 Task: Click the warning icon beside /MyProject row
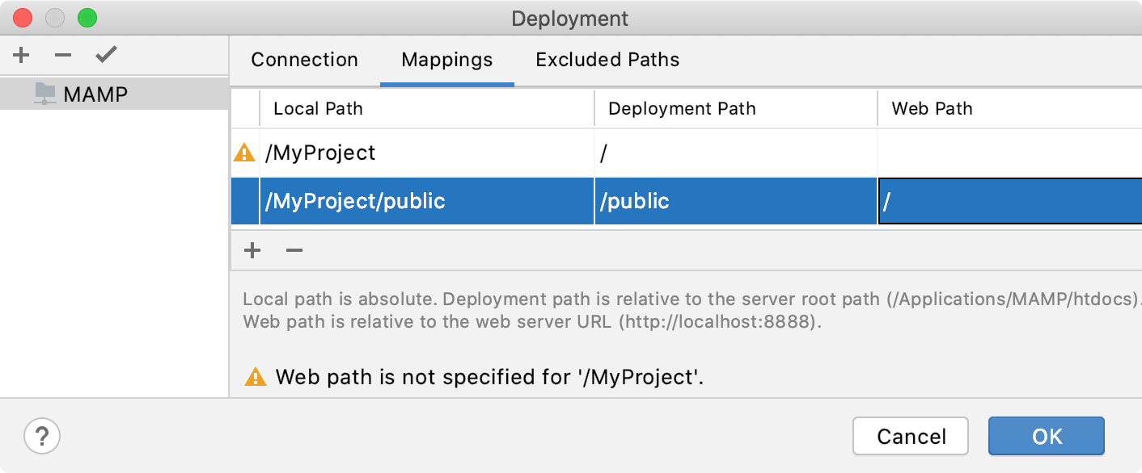(x=243, y=153)
